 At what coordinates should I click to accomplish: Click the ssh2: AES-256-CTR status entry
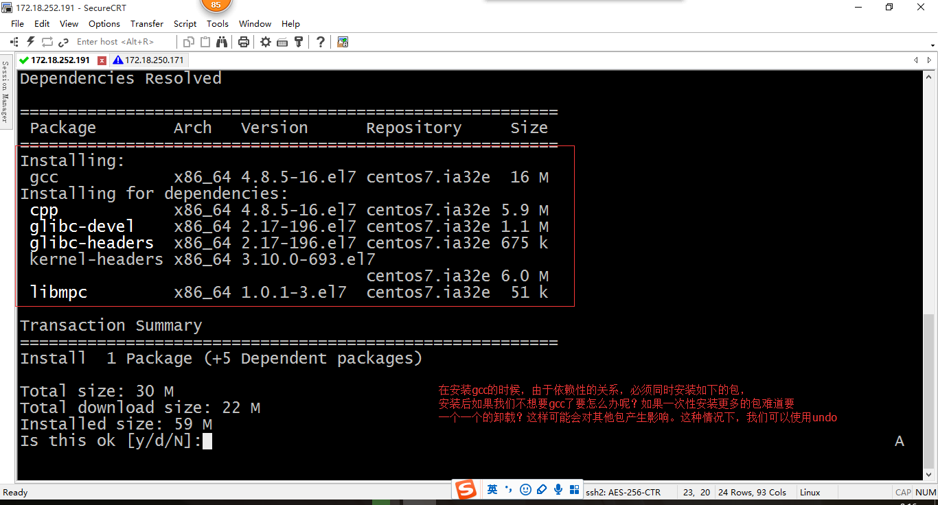coord(623,492)
